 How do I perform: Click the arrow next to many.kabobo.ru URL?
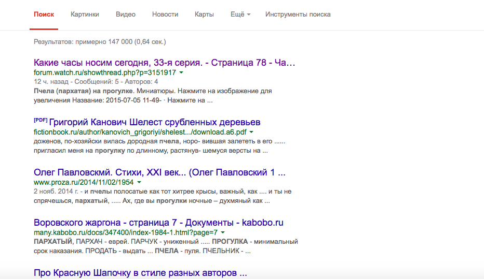(223, 233)
